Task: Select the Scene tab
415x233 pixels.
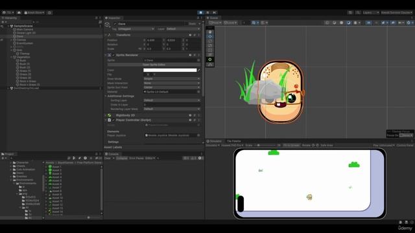Action: coord(213,18)
